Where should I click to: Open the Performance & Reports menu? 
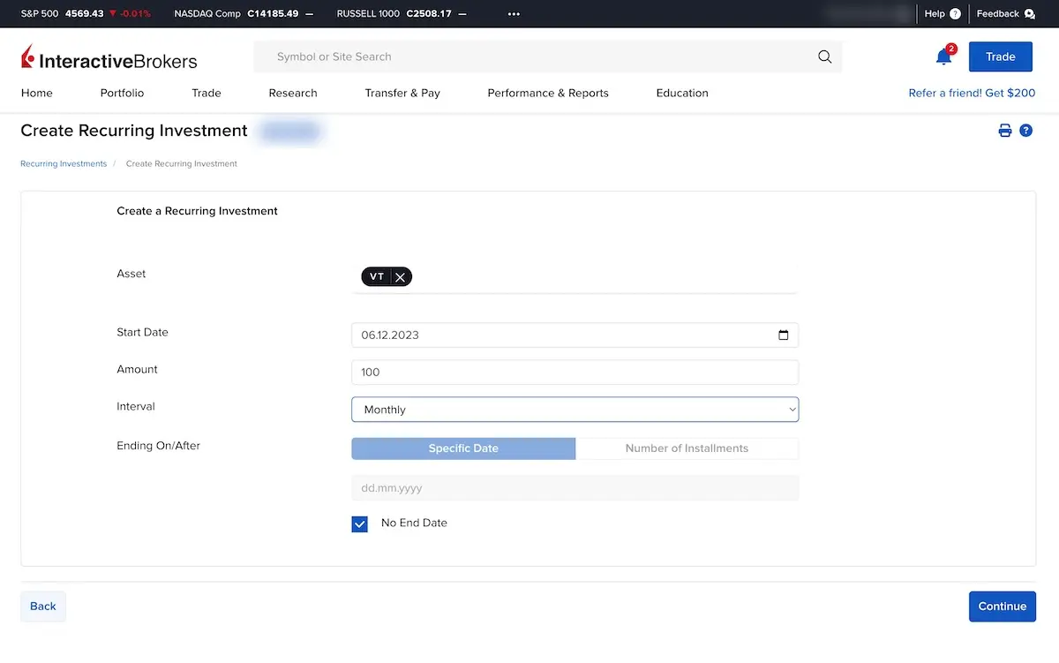(548, 93)
